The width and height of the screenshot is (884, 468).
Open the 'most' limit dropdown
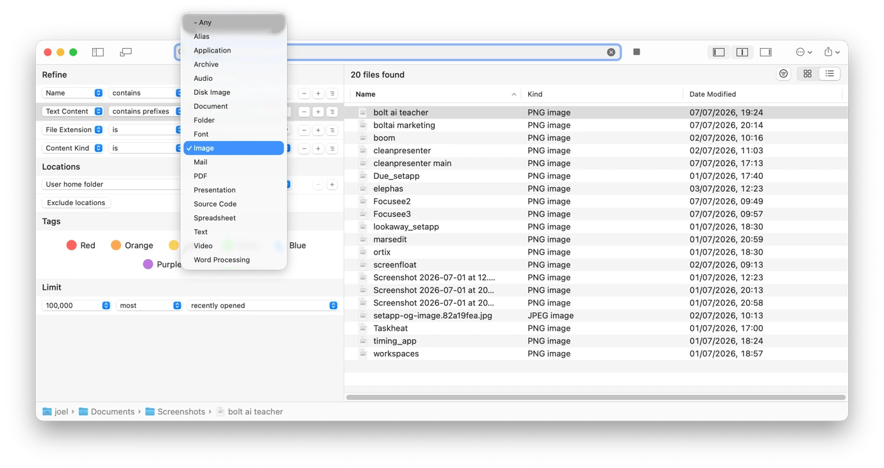[149, 305]
